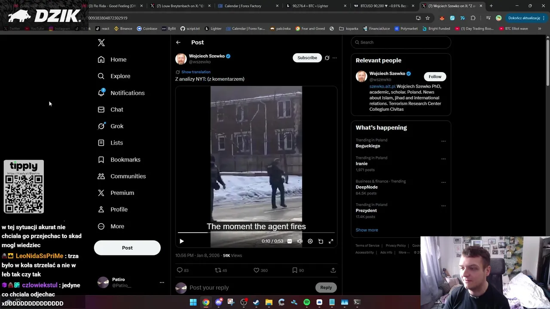Open the Fear and Greed bookmark
Screen dimensions: 550x309
coord(310,29)
